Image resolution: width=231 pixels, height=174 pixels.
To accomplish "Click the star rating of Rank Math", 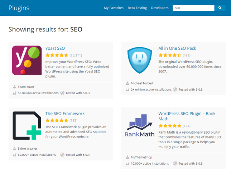I will (170, 126).
